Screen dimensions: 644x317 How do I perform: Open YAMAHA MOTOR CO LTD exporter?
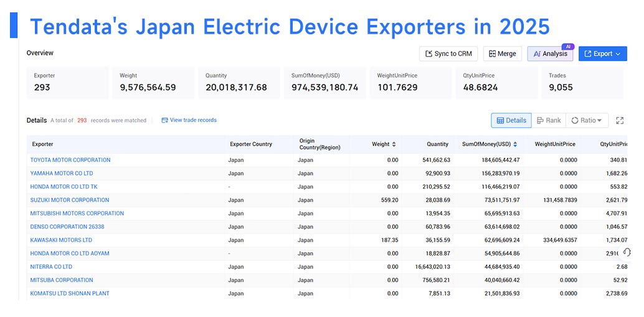point(62,173)
